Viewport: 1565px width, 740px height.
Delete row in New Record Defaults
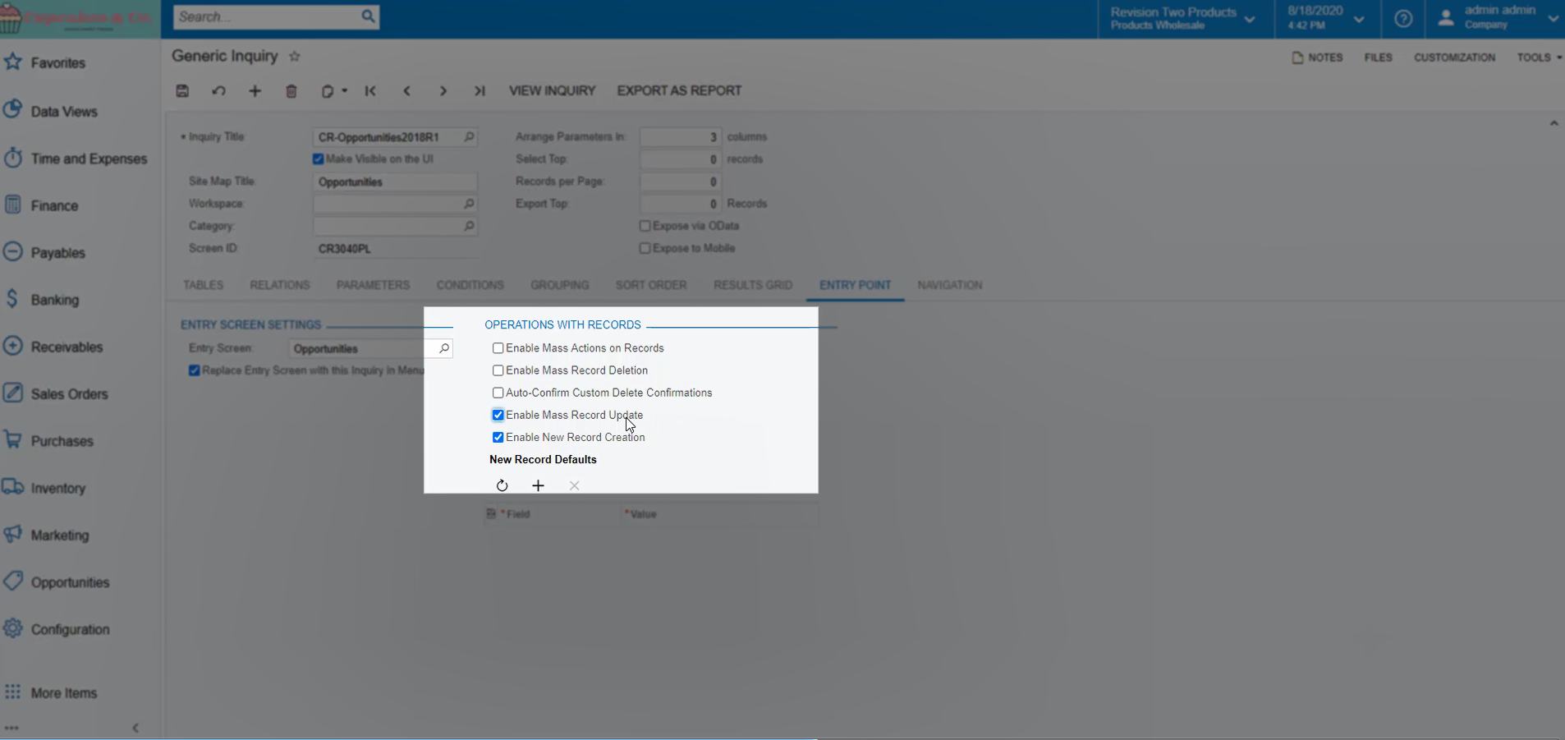574,485
